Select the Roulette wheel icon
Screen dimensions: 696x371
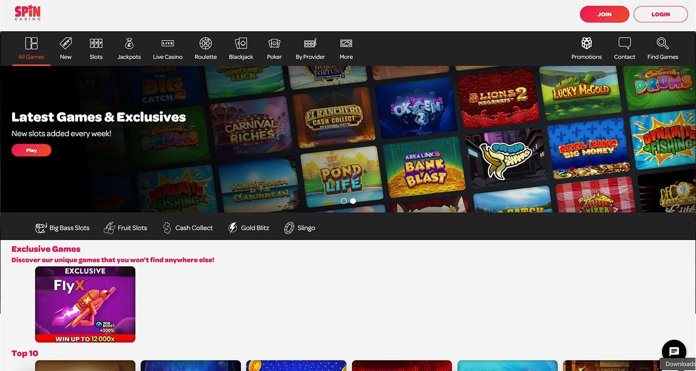click(x=206, y=43)
